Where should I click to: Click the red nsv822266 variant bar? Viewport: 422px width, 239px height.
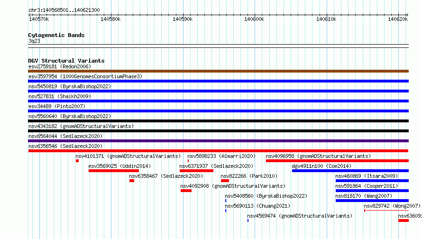225,181
